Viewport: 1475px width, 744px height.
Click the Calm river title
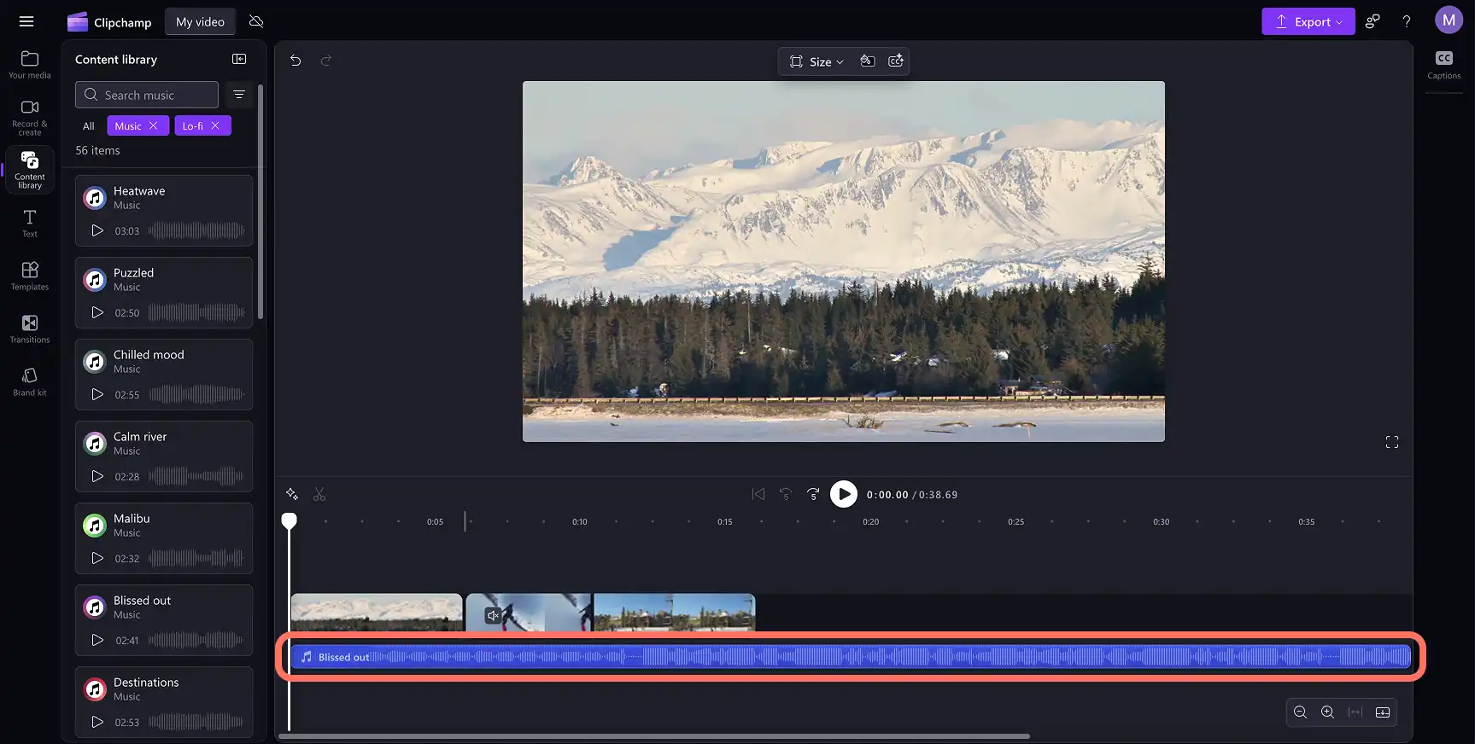(x=140, y=436)
